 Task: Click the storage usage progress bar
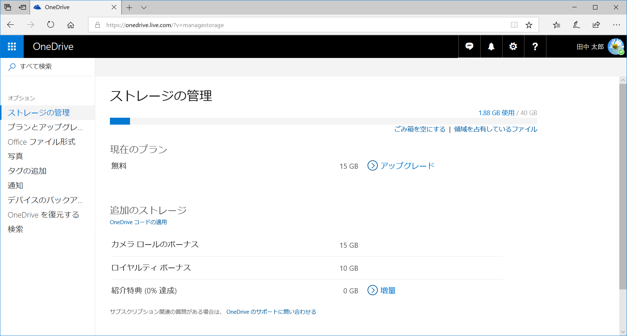click(x=323, y=121)
